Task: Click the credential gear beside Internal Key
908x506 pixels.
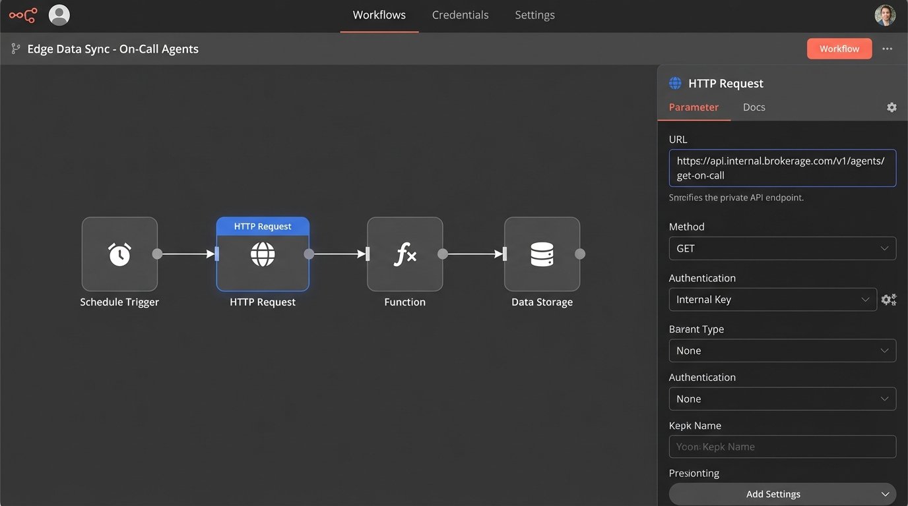Action: (x=888, y=299)
